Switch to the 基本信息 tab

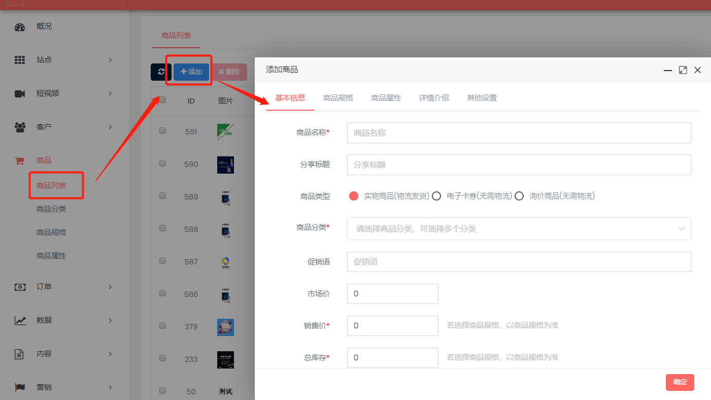click(x=290, y=98)
